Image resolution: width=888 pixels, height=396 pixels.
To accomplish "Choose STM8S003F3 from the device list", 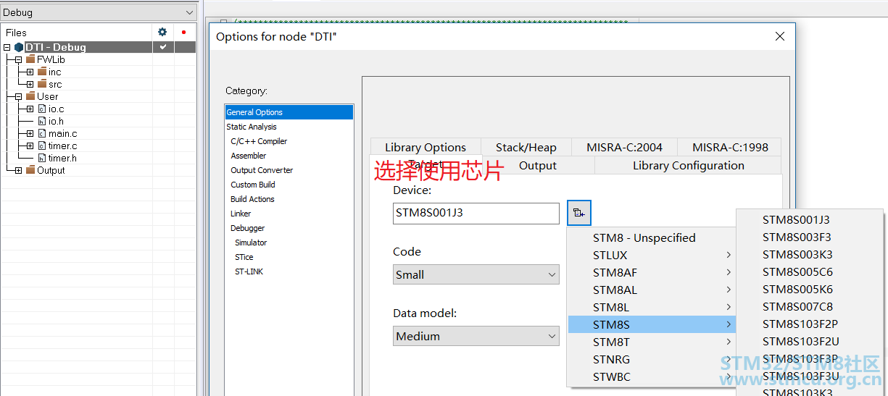I will (810, 237).
